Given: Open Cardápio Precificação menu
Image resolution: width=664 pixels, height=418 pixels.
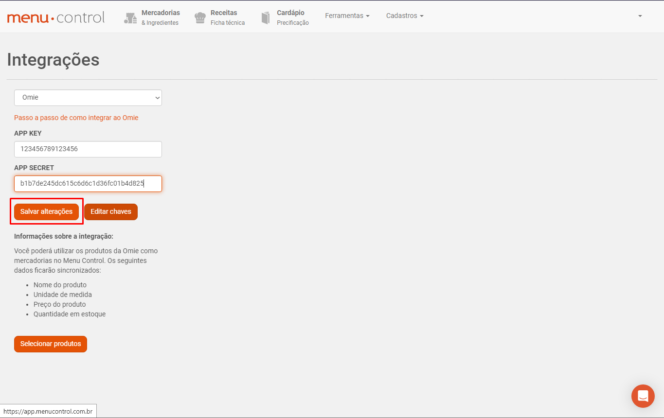Looking at the screenshot, I should (285, 17).
